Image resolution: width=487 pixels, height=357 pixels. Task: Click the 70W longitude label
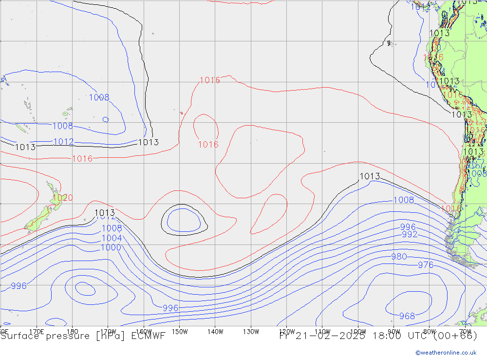tap(465, 332)
